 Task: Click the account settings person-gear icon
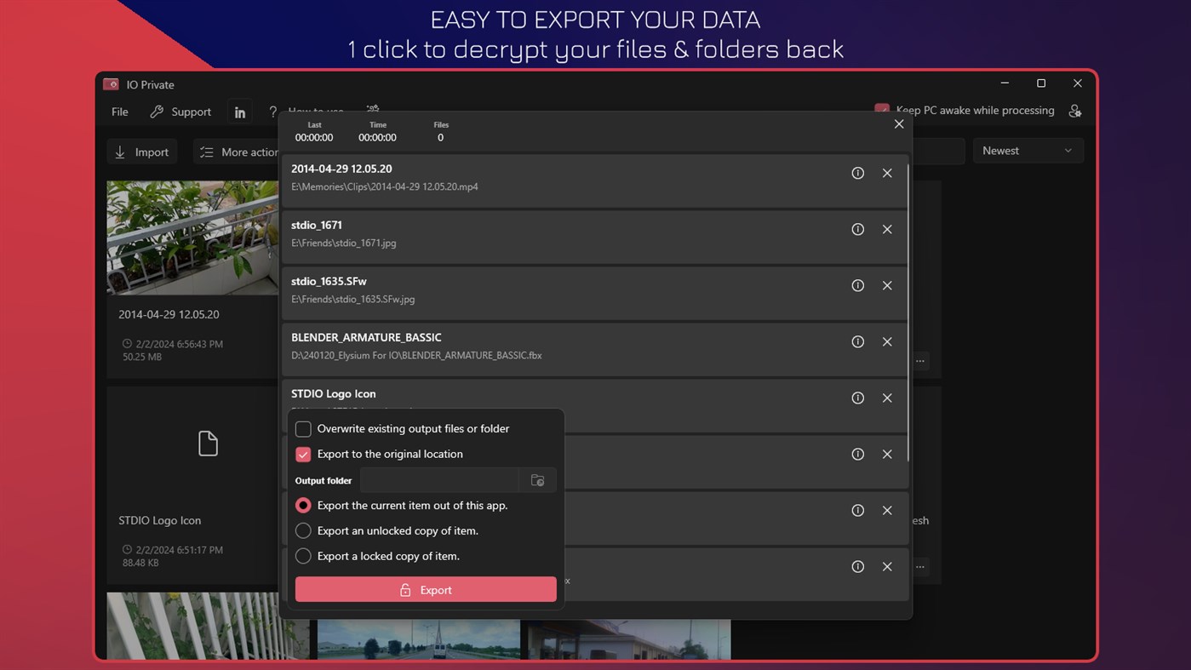coord(1074,111)
